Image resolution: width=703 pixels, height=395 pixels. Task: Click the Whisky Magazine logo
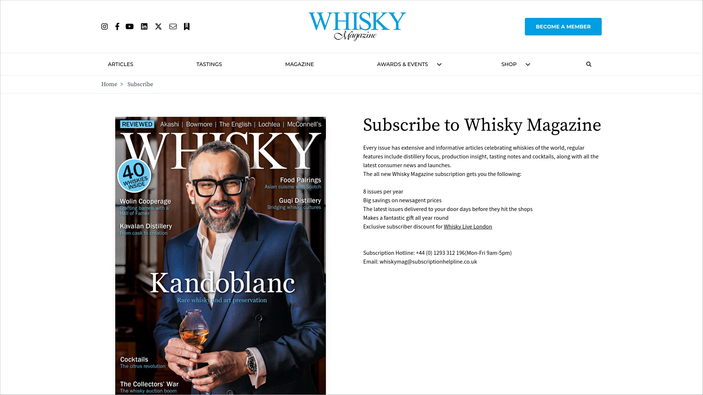click(357, 26)
